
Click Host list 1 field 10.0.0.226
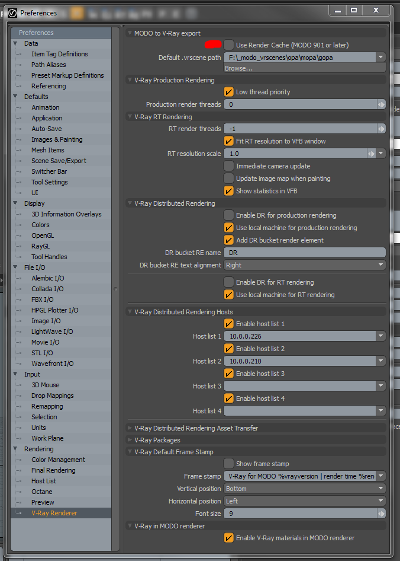[x=299, y=336]
